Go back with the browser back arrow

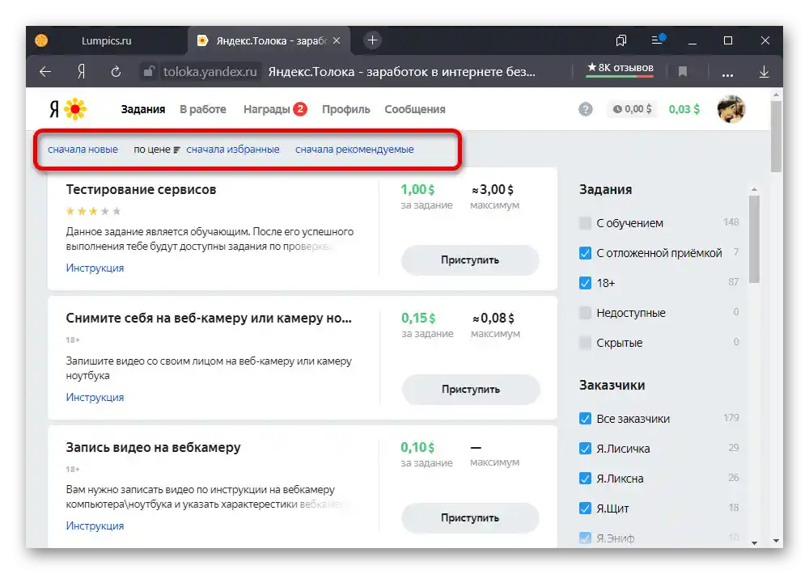coord(45,72)
